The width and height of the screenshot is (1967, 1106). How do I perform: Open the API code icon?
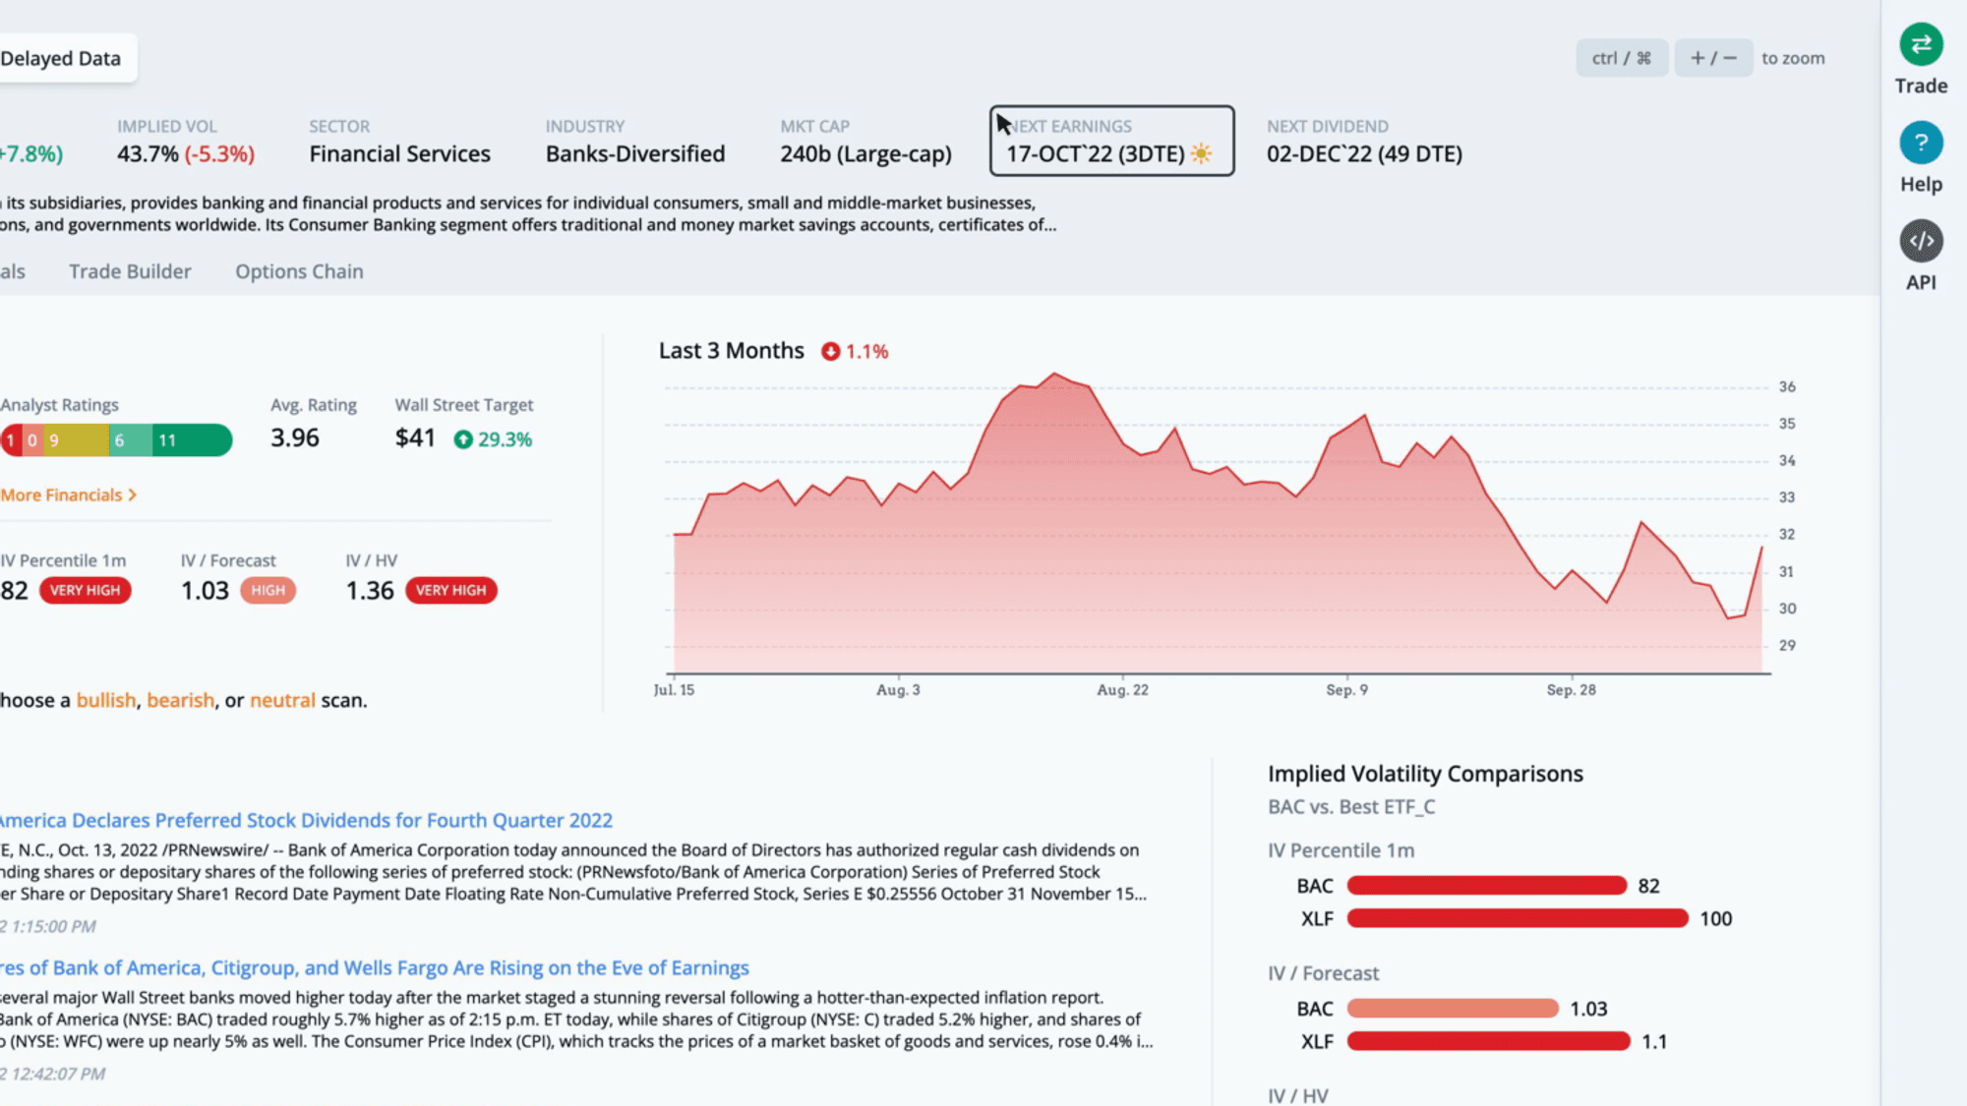1921,241
